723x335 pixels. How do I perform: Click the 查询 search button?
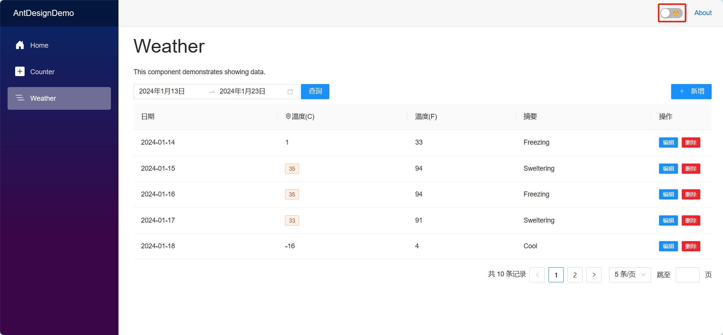coord(315,92)
